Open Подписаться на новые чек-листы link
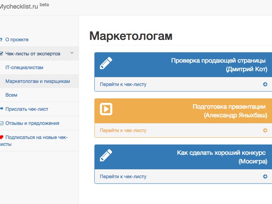This screenshot has height=204, width=272. [34, 141]
